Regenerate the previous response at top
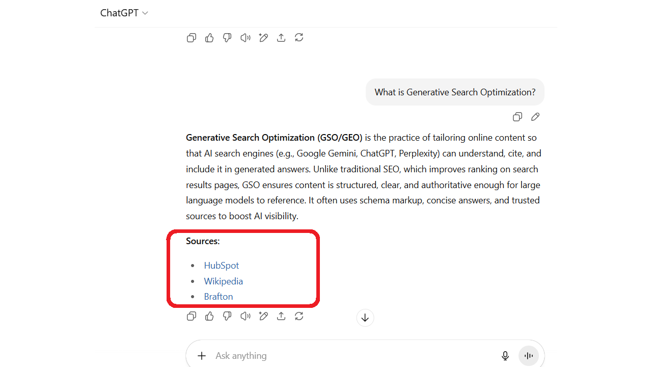Screen dimensions: 652x367 299,38
